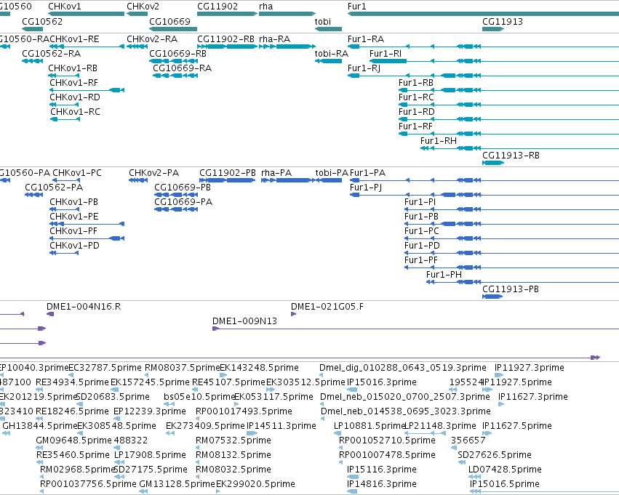Select transcript CG11913-RB

(511, 156)
